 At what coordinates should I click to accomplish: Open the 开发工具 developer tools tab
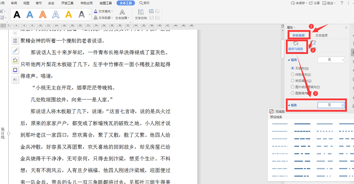click(67, 3)
